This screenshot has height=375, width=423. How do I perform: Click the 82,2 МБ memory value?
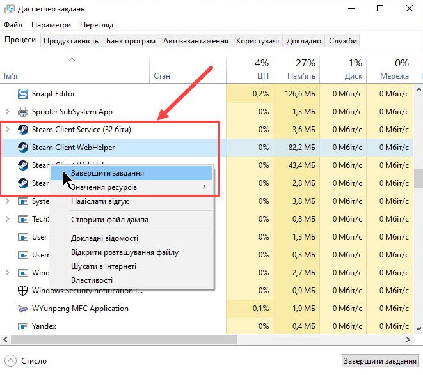click(x=302, y=148)
